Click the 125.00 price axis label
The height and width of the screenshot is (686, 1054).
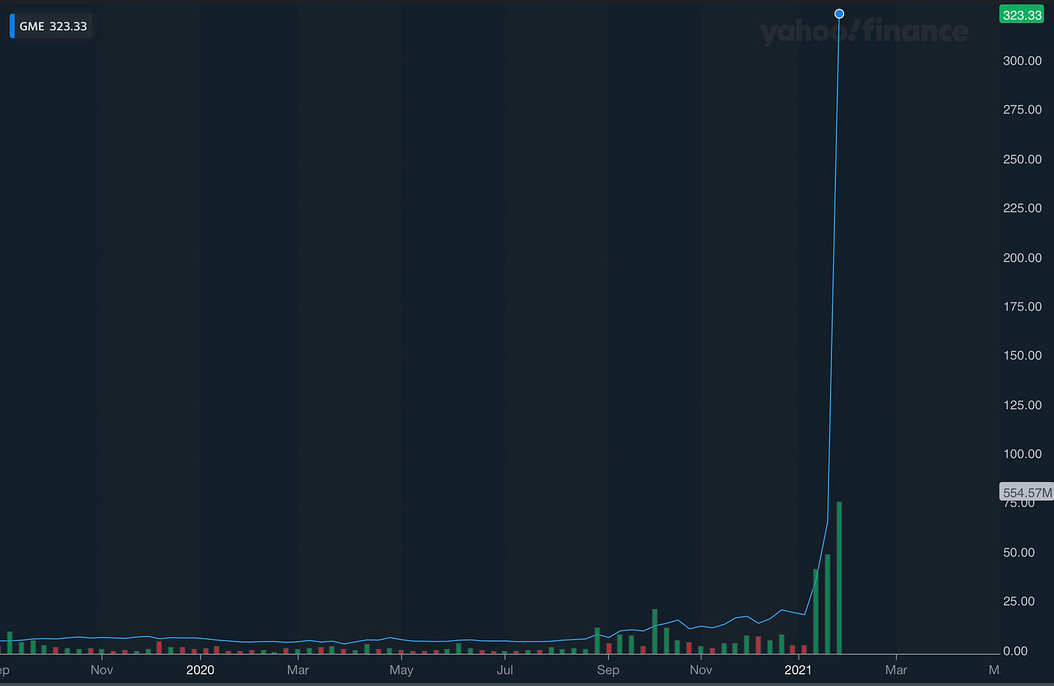point(1022,405)
